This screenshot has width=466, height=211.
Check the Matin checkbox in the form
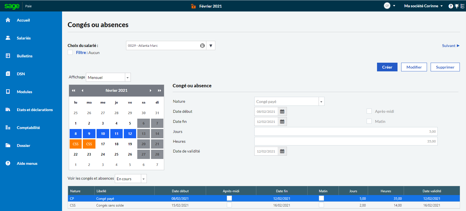369,121
